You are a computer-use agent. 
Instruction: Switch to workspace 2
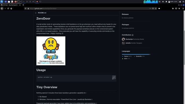(27, 2)
